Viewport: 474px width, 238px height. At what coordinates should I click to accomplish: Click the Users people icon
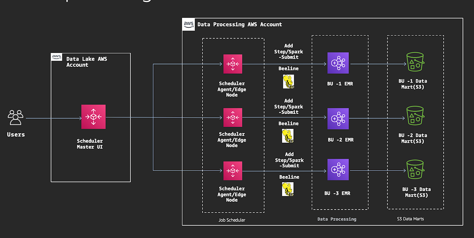pyautogui.click(x=16, y=117)
